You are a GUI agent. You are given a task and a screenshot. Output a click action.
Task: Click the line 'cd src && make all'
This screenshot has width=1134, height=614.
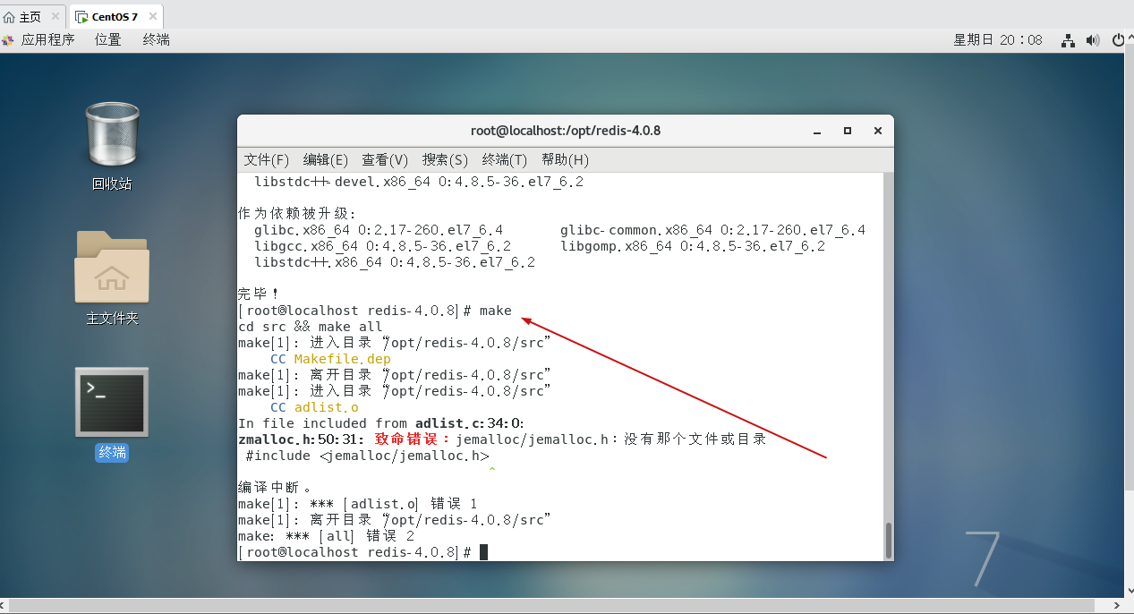[x=311, y=327]
